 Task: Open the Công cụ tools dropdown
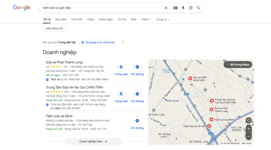(163, 19)
